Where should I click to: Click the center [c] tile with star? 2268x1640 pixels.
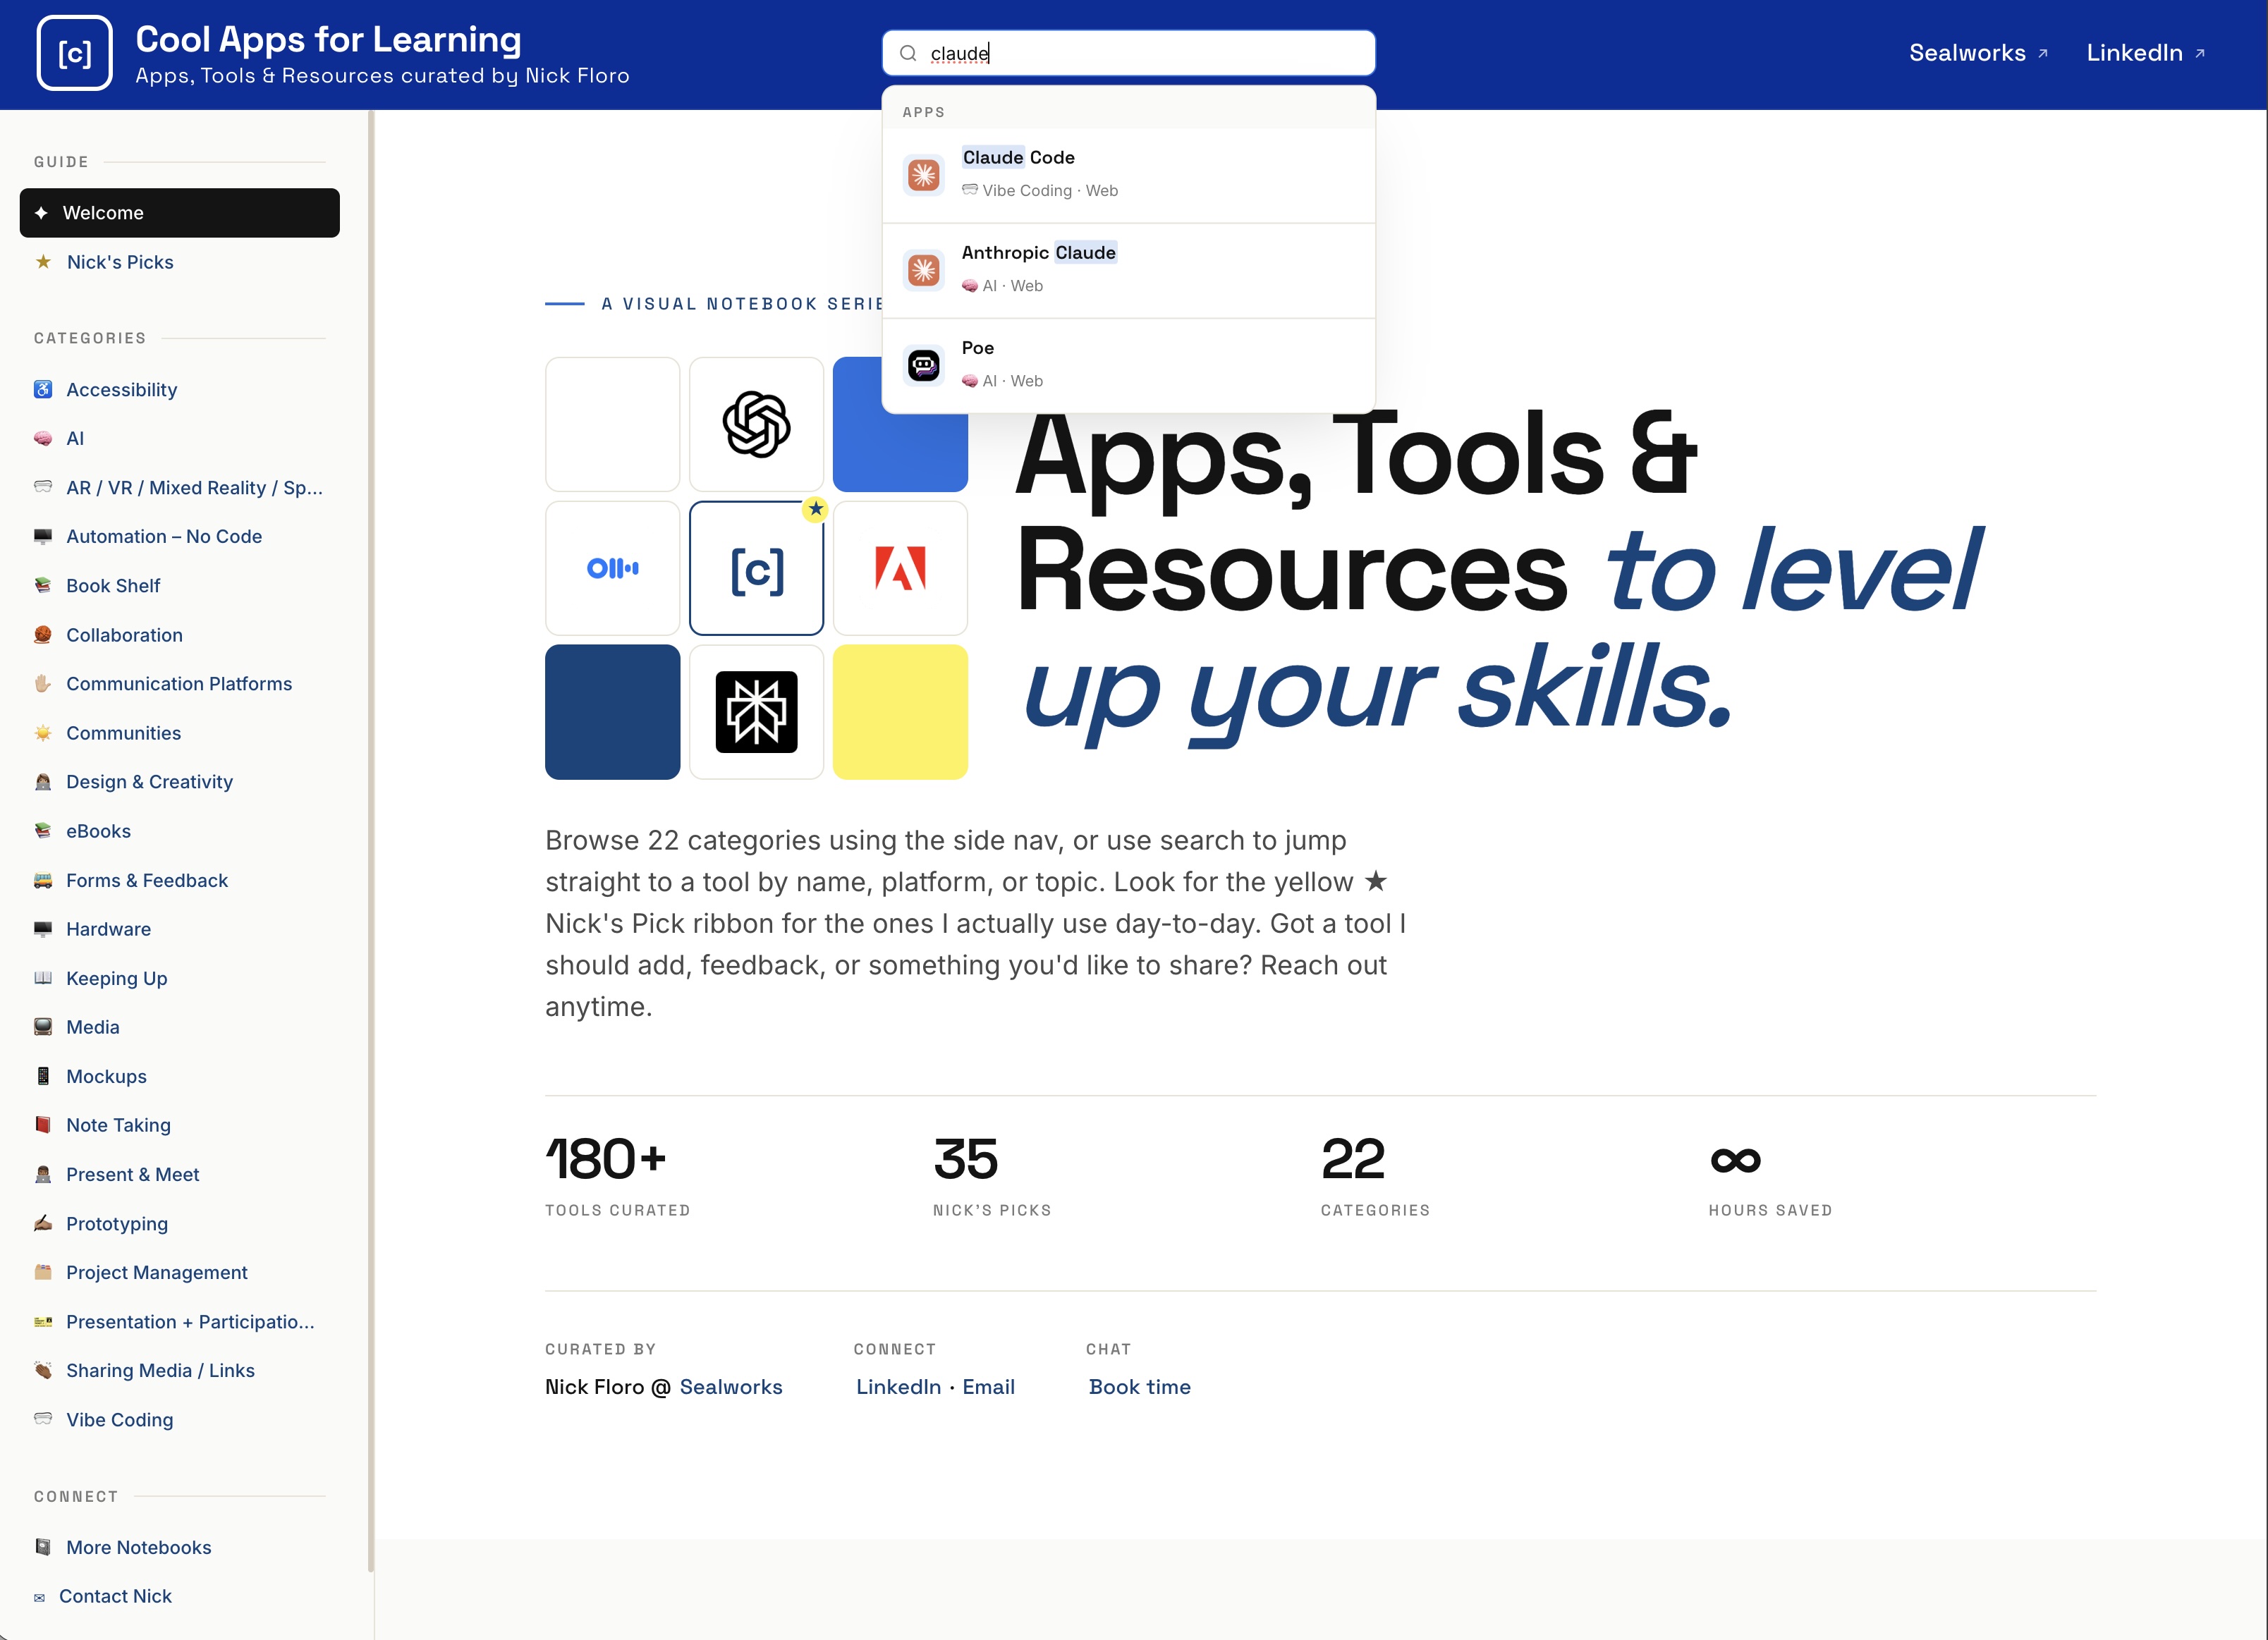(x=756, y=568)
